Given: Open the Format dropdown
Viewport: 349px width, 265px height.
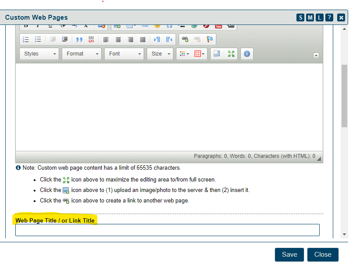Looking at the screenshot, I should click(x=82, y=54).
